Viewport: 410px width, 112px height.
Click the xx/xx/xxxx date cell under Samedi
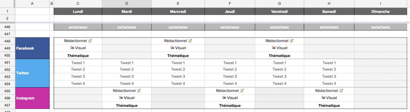pos(329,27)
